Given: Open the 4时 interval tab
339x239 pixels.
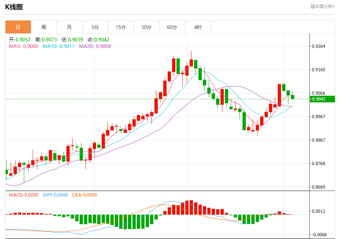Looking at the screenshot, I should pyautogui.click(x=198, y=27).
